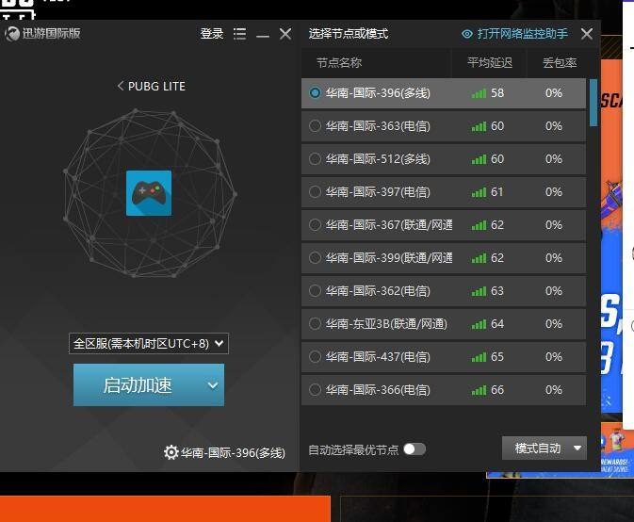634x522 pixels.
Task: Close the main accelerator panel
Action: coord(285,34)
